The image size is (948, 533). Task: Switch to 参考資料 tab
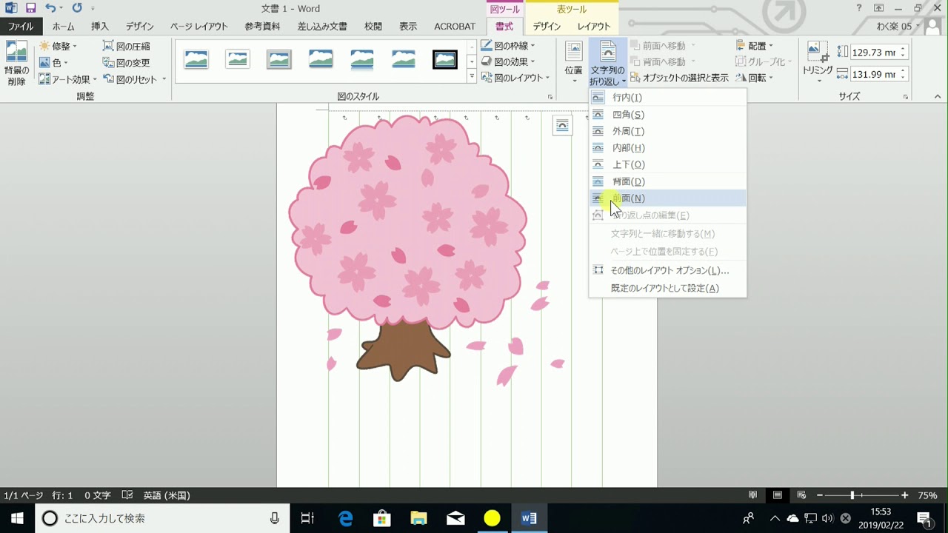point(263,27)
